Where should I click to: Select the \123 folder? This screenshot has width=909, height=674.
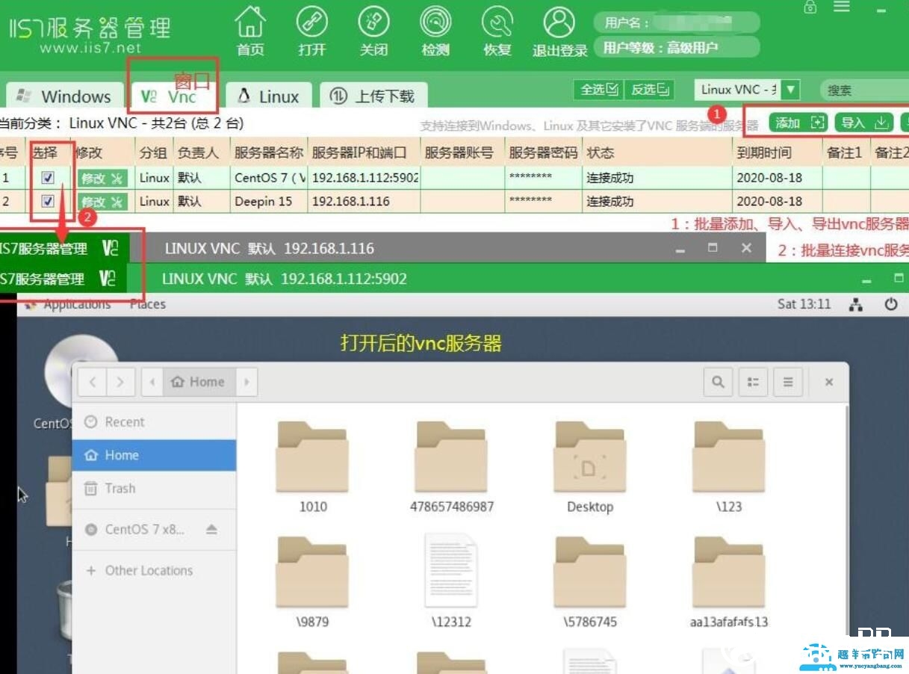pyautogui.click(x=729, y=467)
